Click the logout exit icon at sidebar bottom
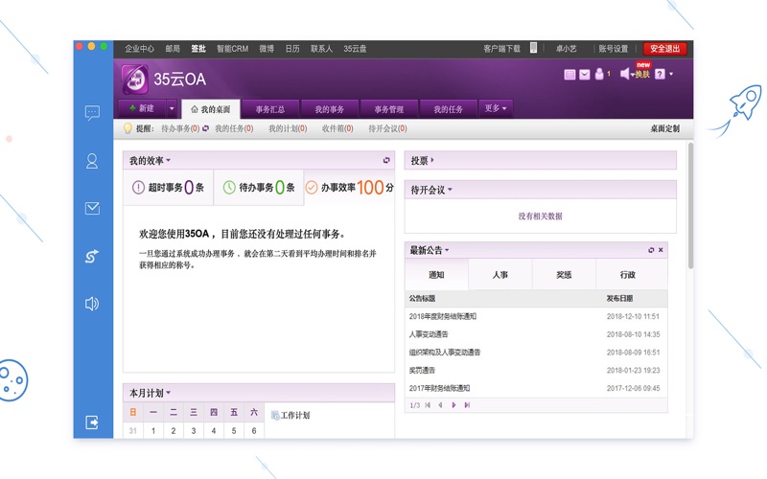This screenshot has height=479, width=767. (x=92, y=422)
